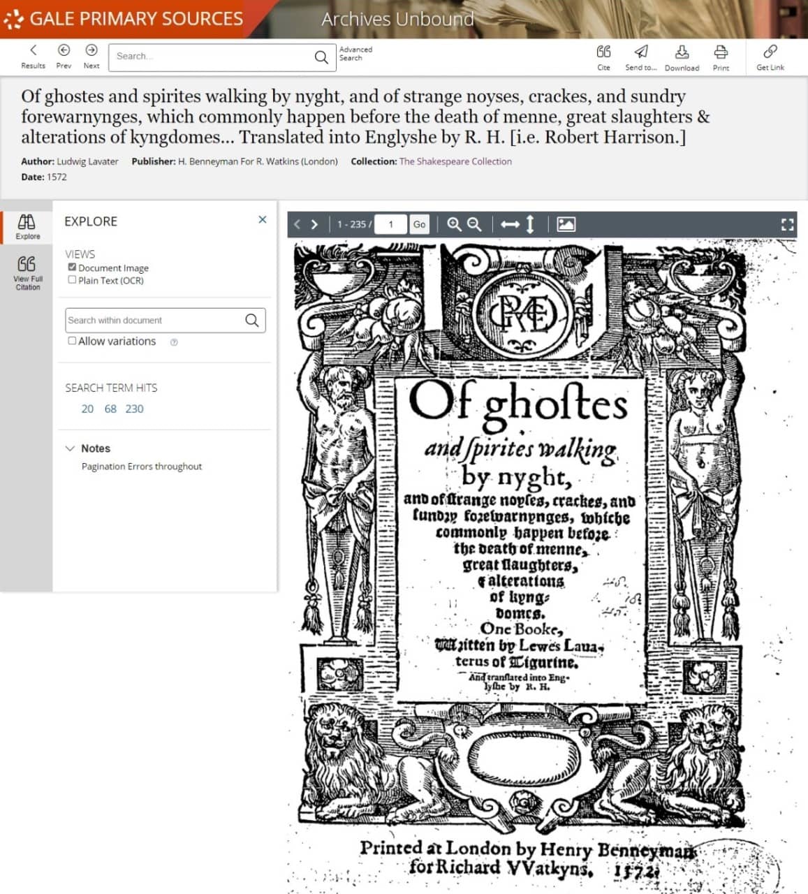The height and width of the screenshot is (894, 808).
Task: Download the document
Action: tap(682, 58)
